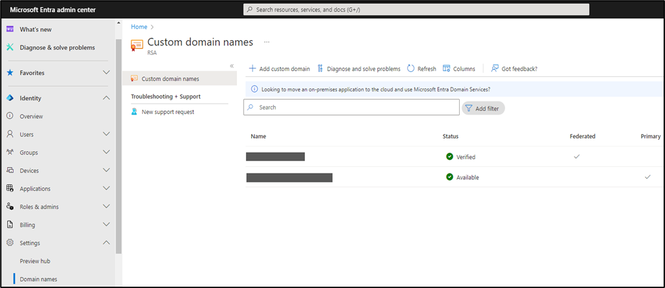665x288 pixels.
Task: Open New support request
Action: point(168,112)
